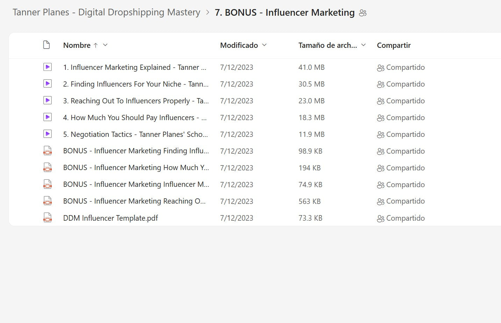Click the file type column header icon

pos(46,45)
